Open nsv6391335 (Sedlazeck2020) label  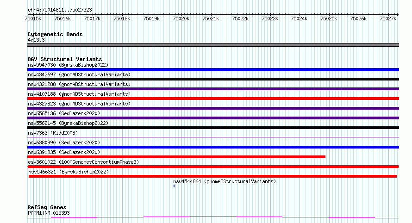(64, 152)
